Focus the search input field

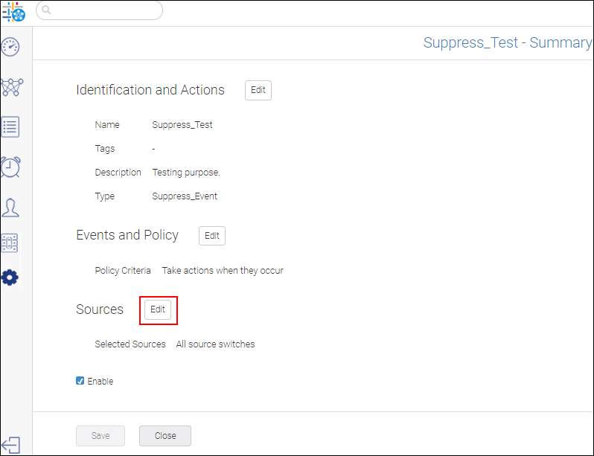[x=104, y=10]
